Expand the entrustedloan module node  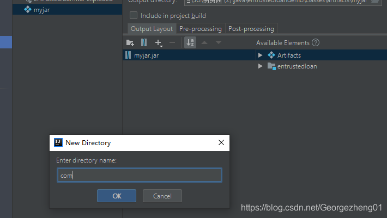[x=260, y=66]
